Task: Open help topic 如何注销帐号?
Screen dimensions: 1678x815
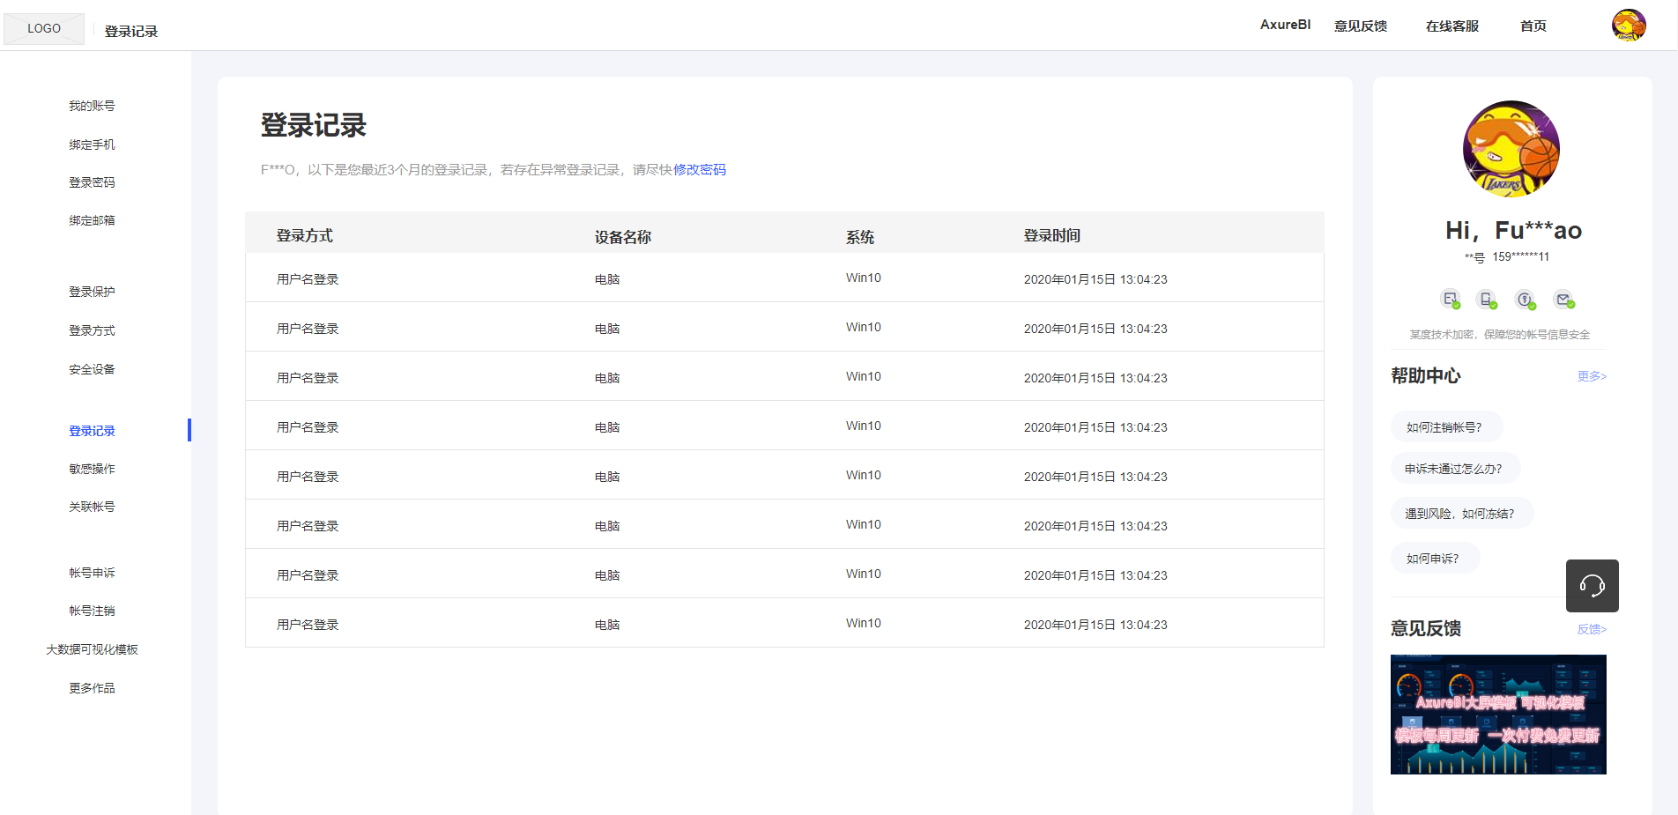Action: tap(1446, 427)
